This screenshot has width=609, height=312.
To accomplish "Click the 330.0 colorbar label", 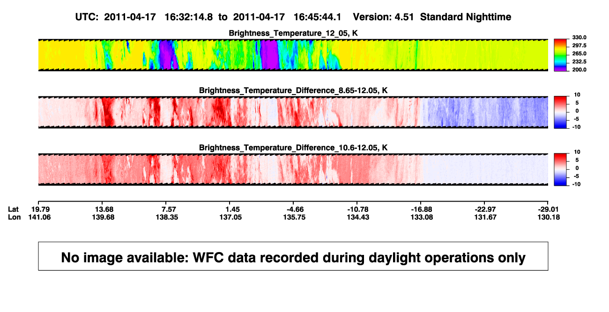I will pos(579,38).
